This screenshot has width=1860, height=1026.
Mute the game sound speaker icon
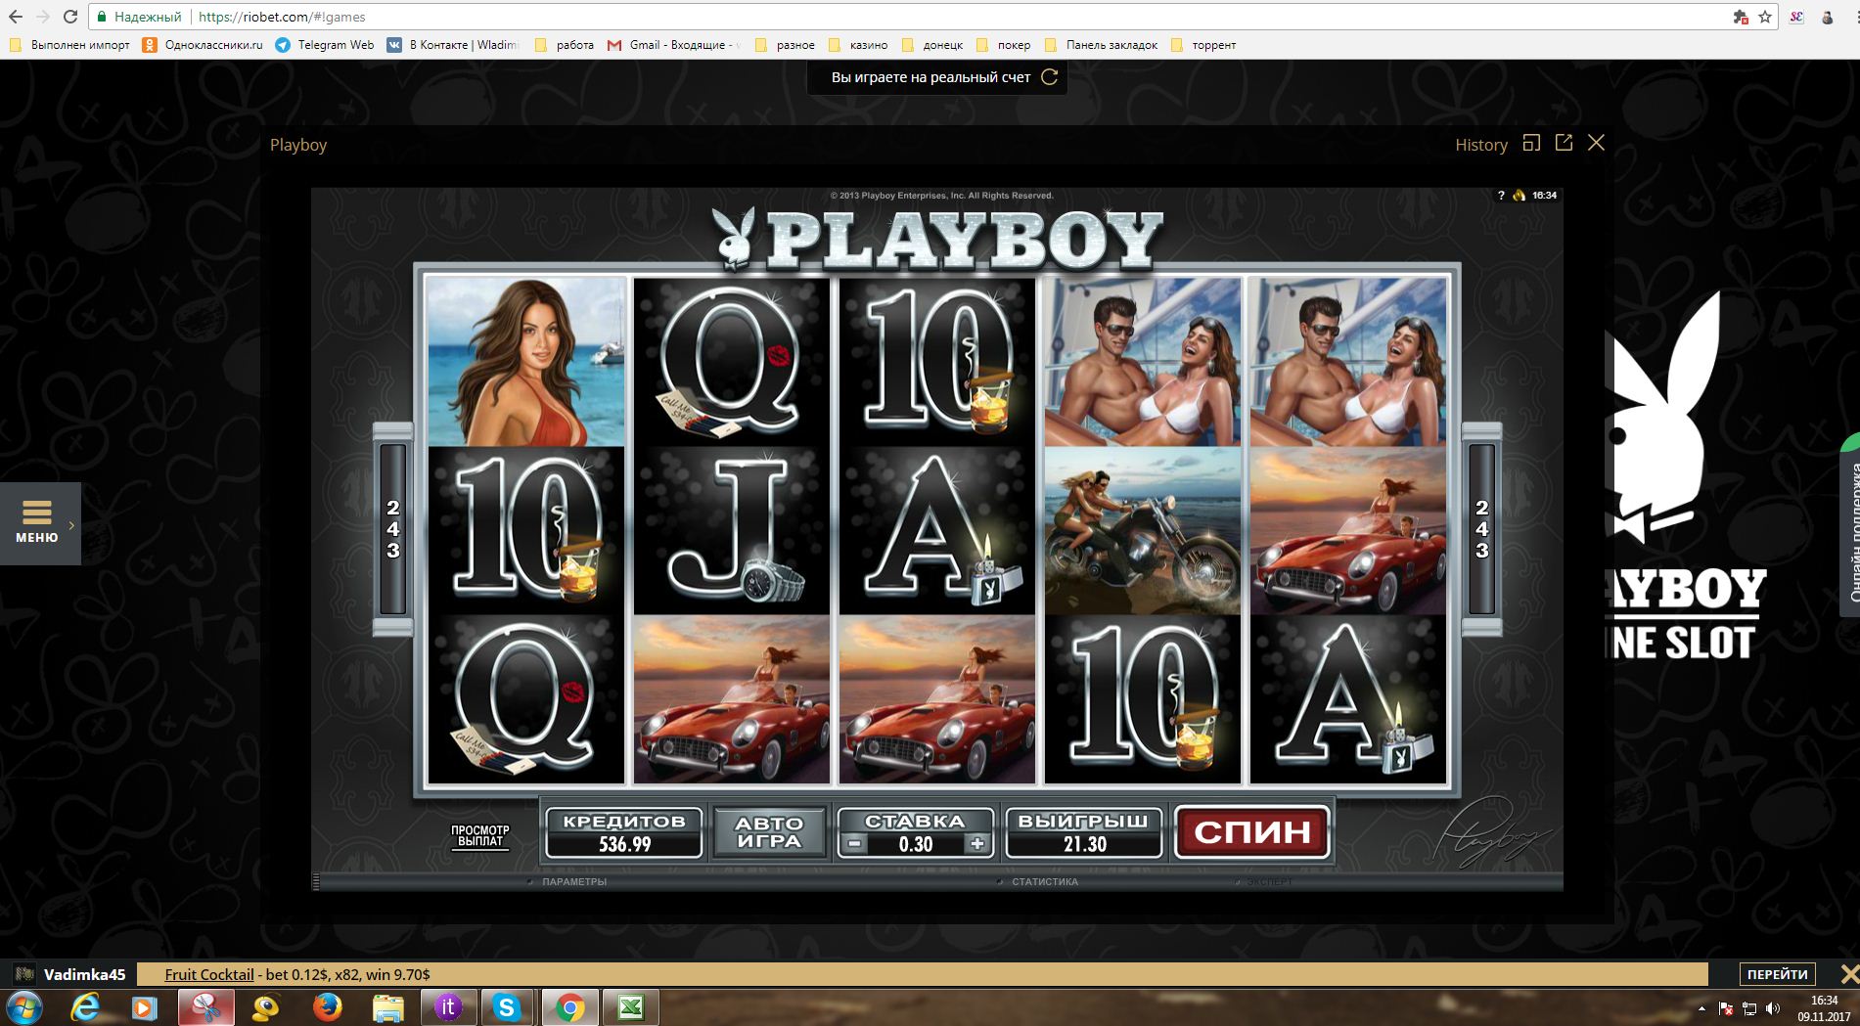[x=1520, y=196]
